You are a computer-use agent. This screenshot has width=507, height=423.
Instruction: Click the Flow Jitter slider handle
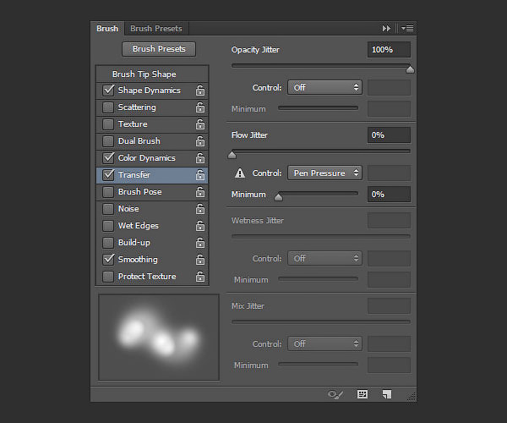[232, 155]
